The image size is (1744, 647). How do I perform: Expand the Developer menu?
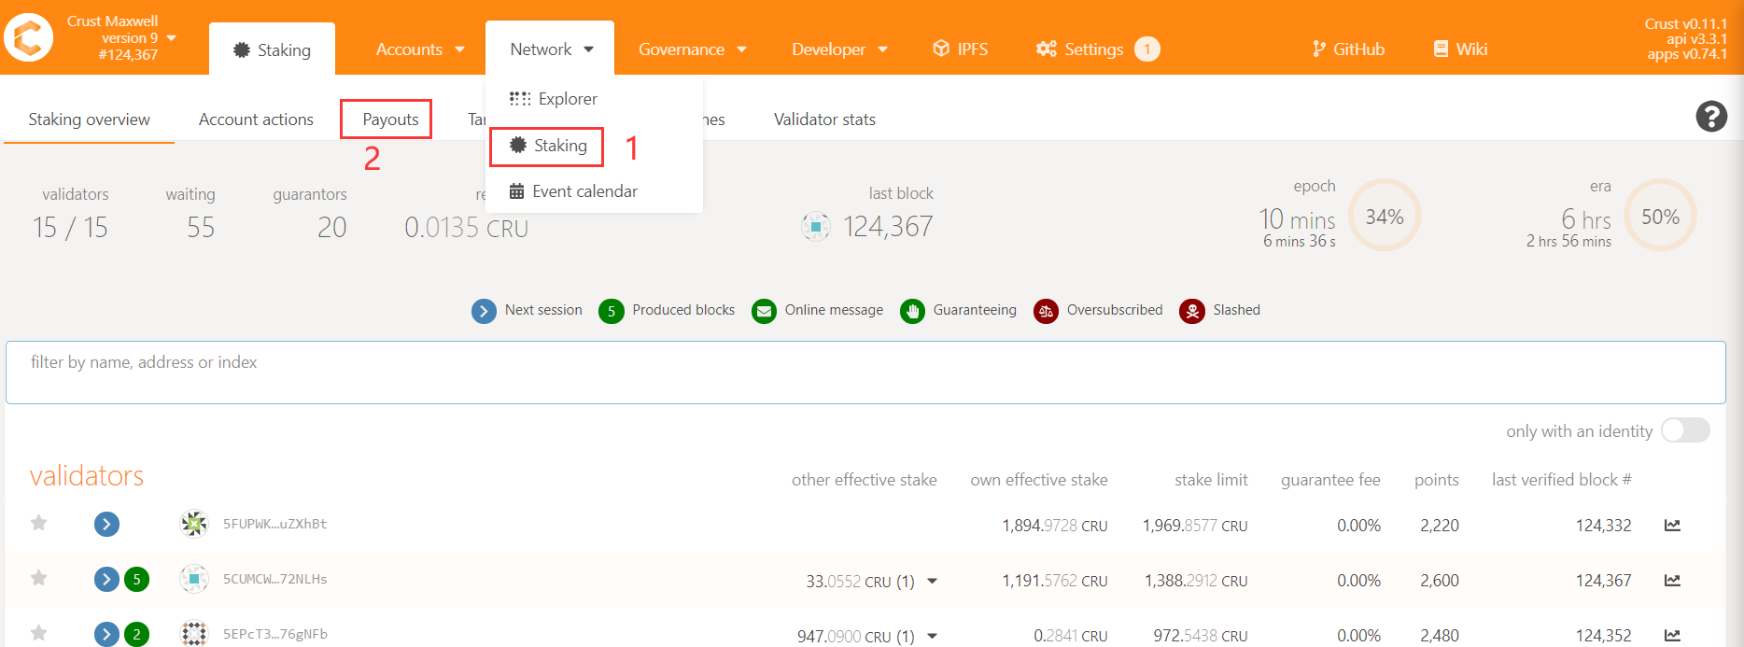[x=839, y=49]
